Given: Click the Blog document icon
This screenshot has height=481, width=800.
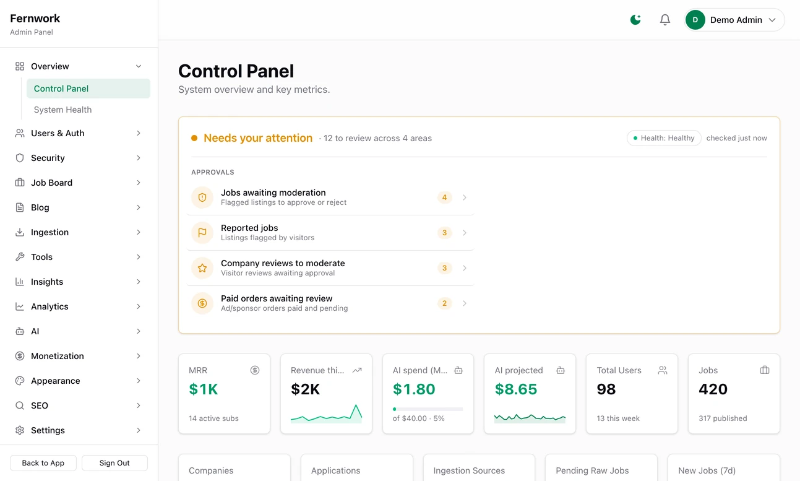Looking at the screenshot, I should tap(20, 207).
